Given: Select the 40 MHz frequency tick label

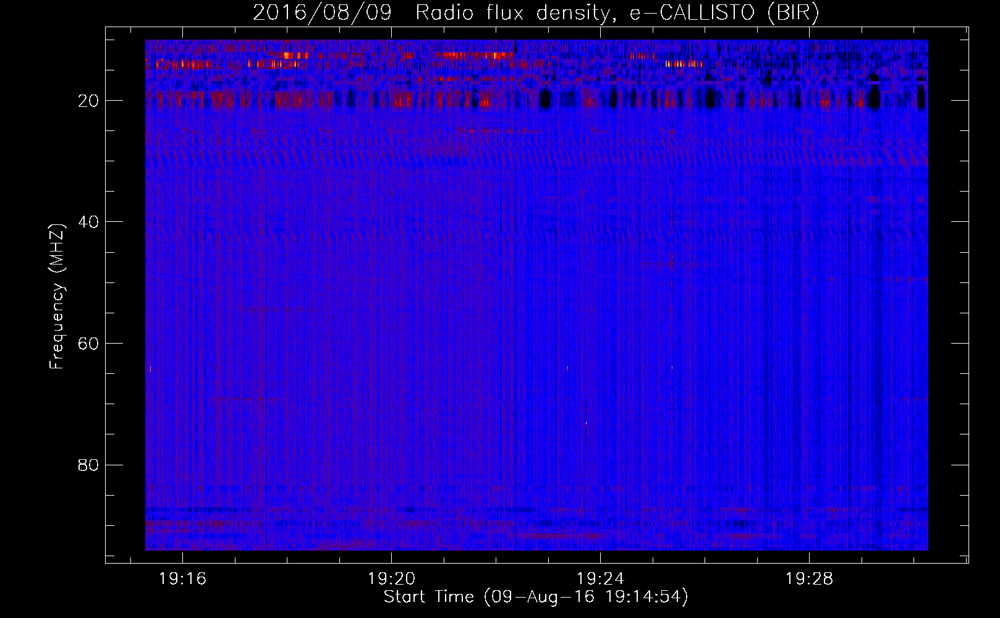Looking at the screenshot, I should 89,222.
